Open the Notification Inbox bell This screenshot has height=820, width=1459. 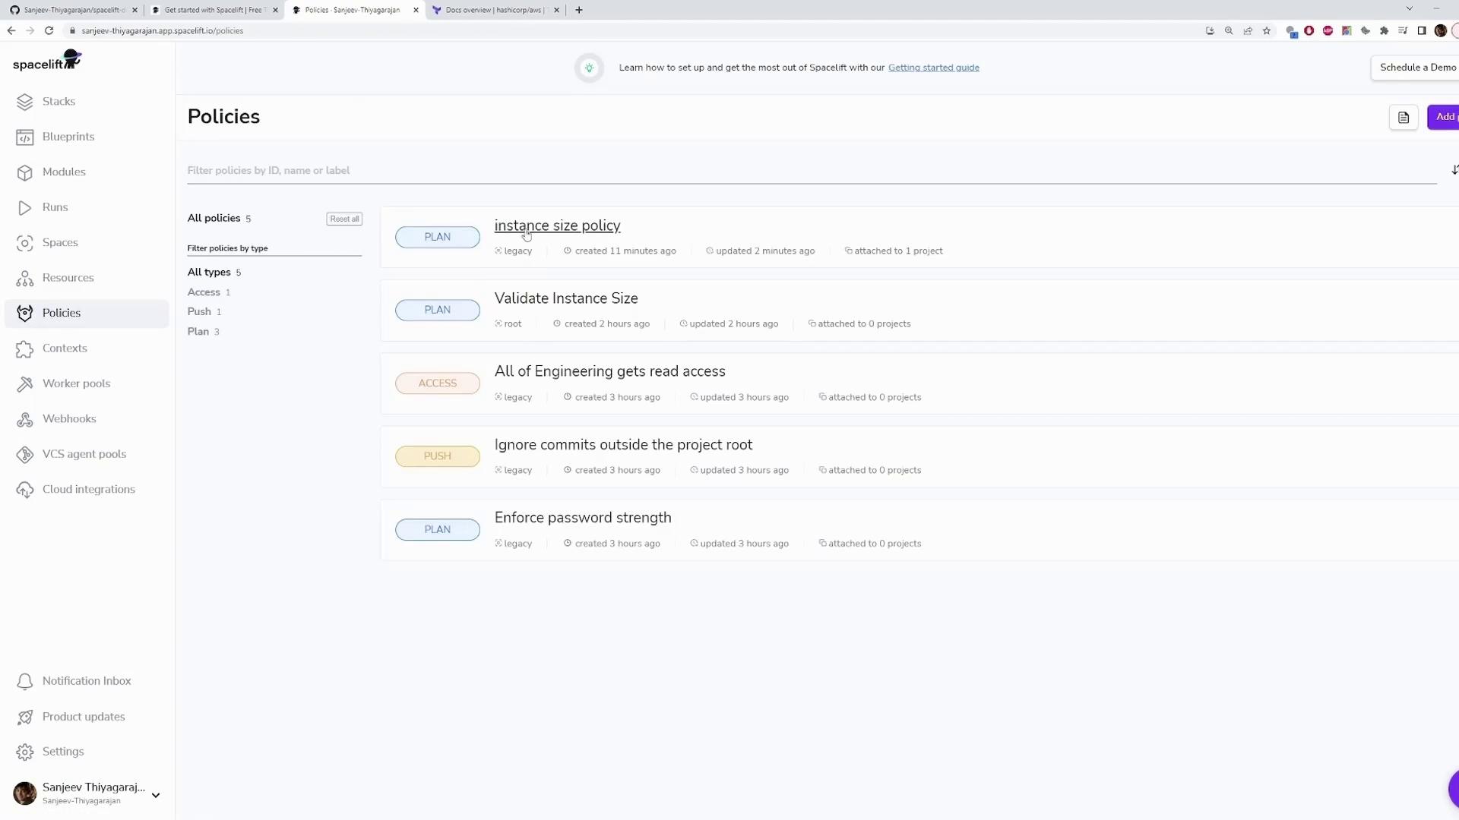point(25,682)
